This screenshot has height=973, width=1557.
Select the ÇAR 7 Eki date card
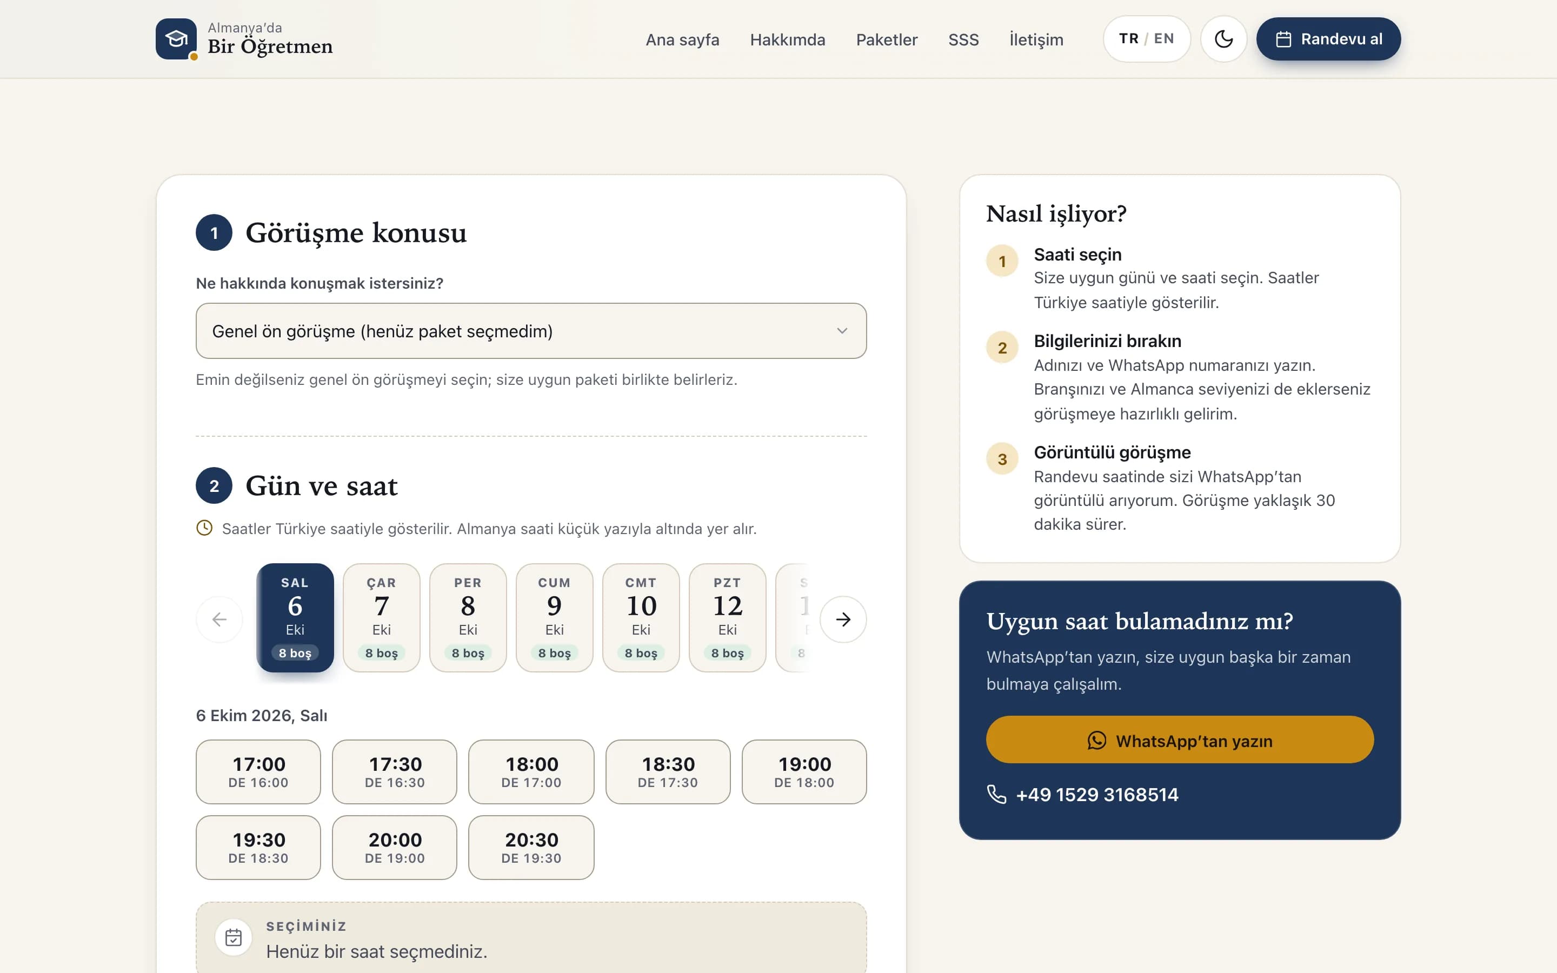pyautogui.click(x=382, y=618)
